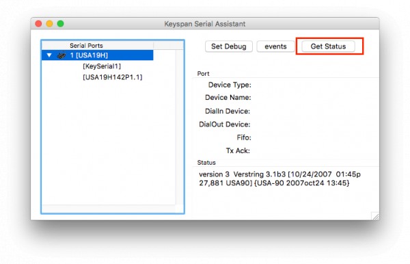Click Get Status to refresh port status
This screenshot has width=410, height=264.
328,47
